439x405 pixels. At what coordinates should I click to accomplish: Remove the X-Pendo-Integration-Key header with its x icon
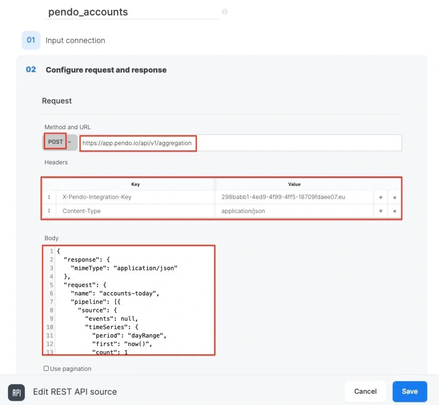394,197
